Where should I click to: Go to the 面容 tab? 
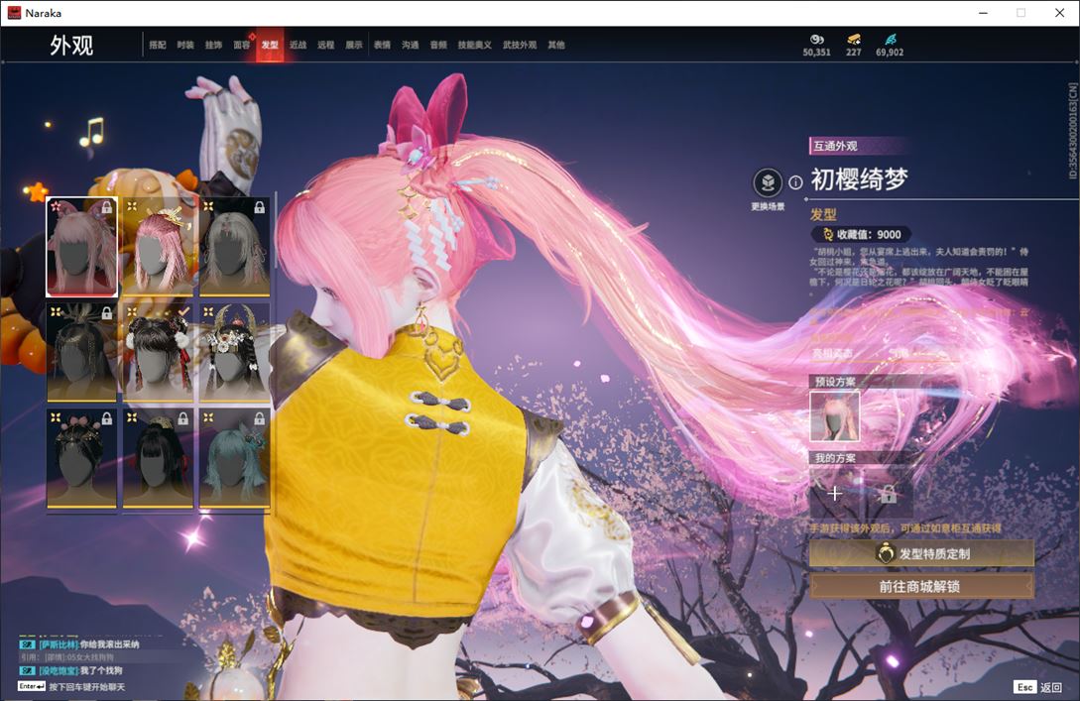(242, 45)
